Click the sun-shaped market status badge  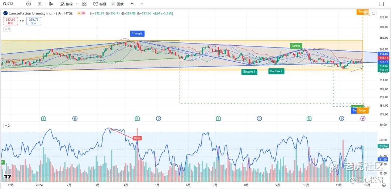pos(79,13)
